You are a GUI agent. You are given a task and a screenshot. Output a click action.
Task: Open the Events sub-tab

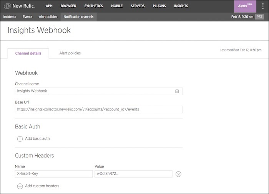[x=27, y=17]
